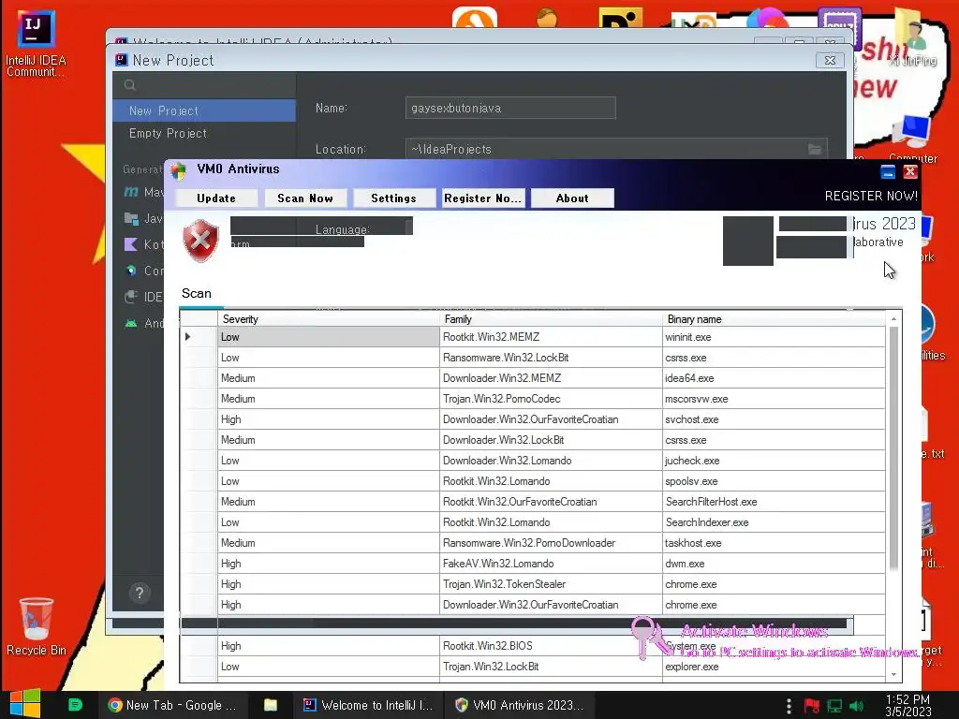Open the Windows Start button
The image size is (959, 719).
[25, 704]
